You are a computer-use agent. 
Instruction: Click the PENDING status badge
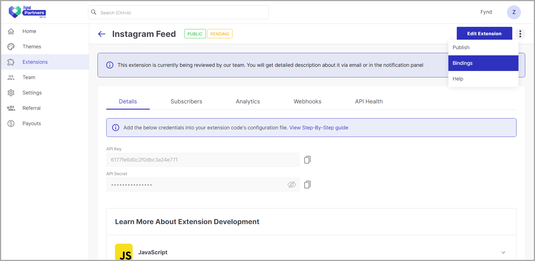220,34
